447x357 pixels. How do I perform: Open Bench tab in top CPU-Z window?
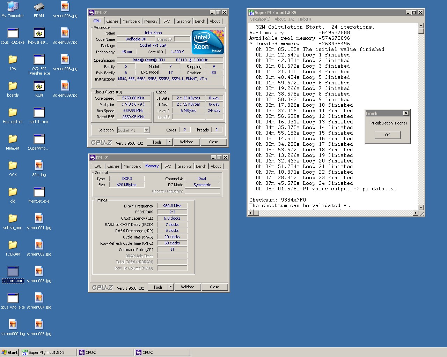[x=200, y=21]
